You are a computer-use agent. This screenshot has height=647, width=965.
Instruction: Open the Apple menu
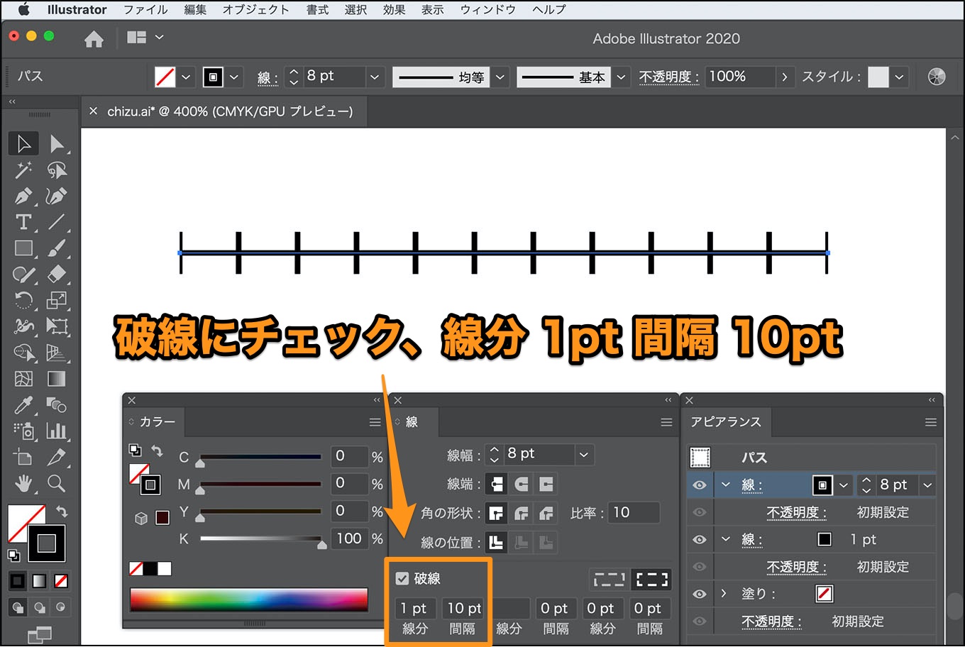(23, 10)
